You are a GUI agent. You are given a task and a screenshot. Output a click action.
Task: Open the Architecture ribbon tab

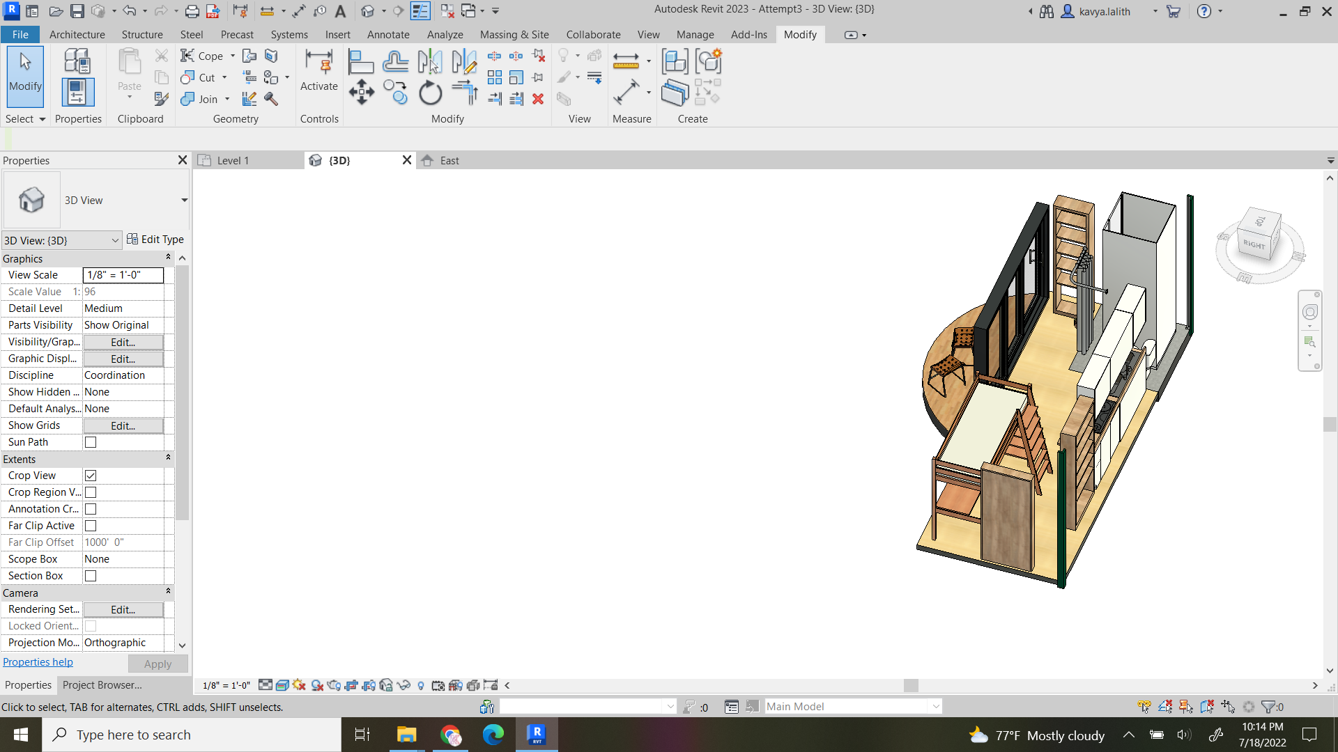click(77, 34)
